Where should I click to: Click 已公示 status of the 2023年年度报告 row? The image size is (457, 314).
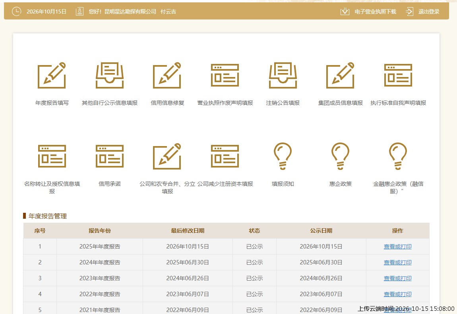(254, 278)
